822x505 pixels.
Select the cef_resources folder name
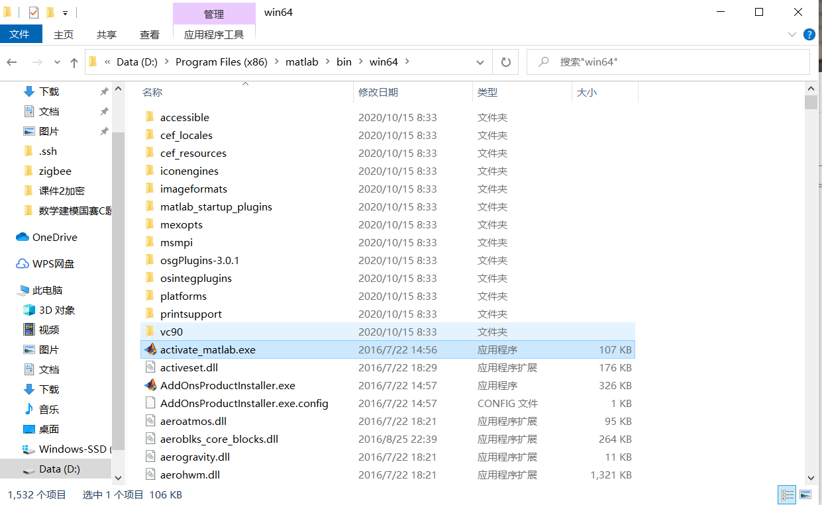pyautogui.click(x=193, y=153)
